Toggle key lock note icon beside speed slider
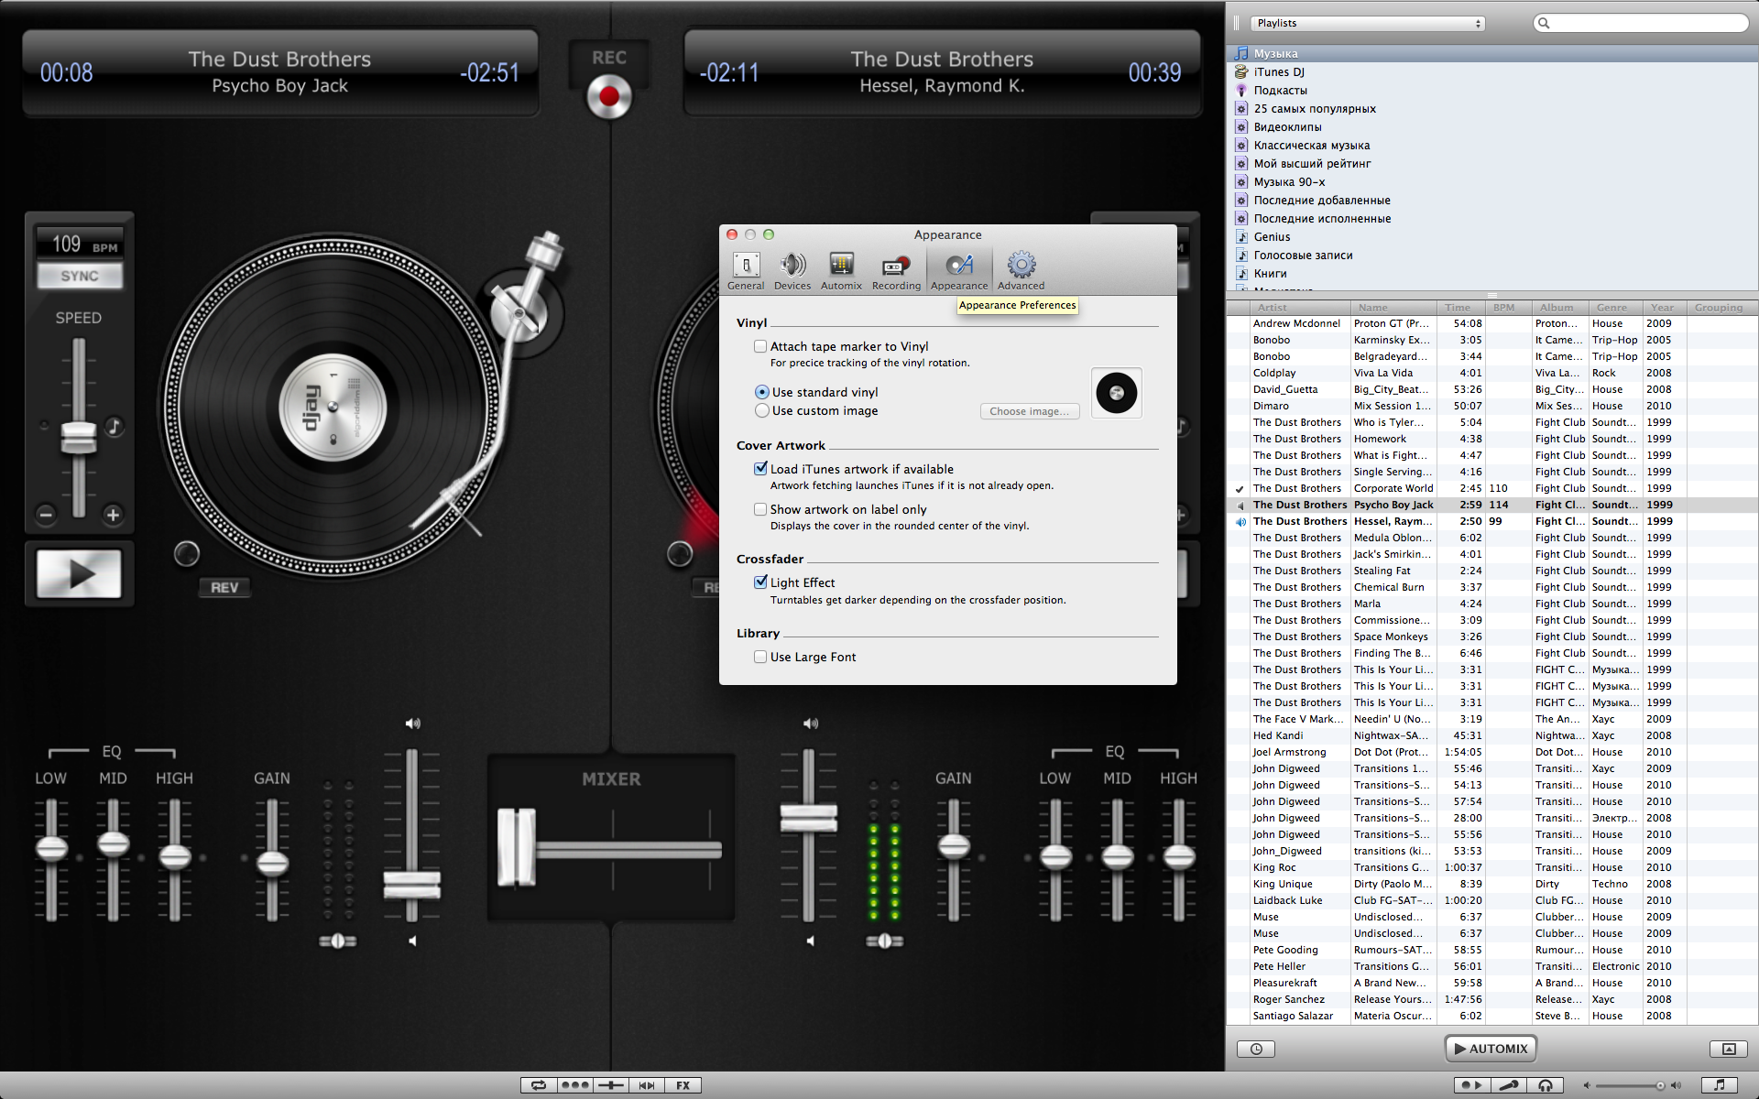 click(x=114, y=427)
